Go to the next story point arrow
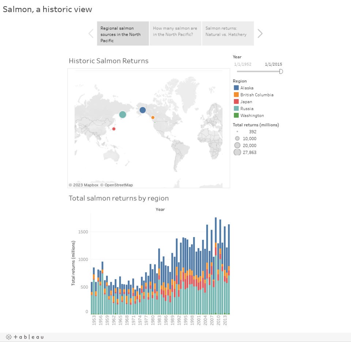This screenshot has width=351, height=342. click(260, 34)
